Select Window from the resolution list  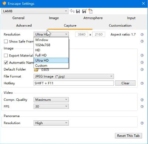coord(51,40)
